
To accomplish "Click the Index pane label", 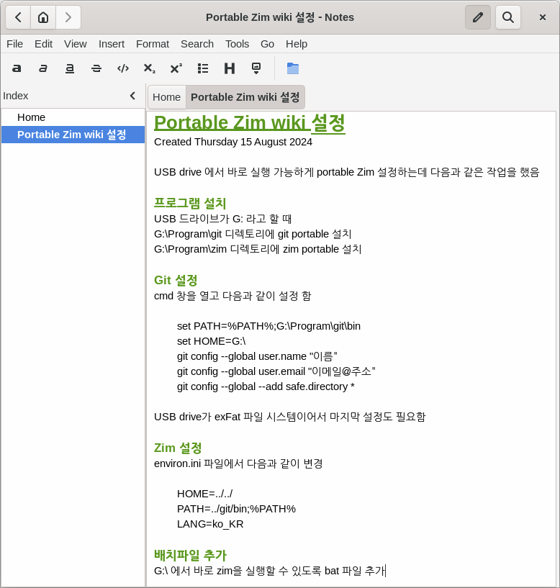I will pos(15,96).
